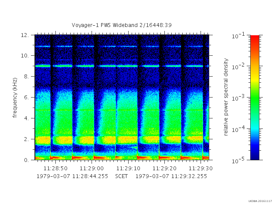Click the '4.' frequency tick label
The width and height of the screenshot is (279, 209).
pos(26,118)
